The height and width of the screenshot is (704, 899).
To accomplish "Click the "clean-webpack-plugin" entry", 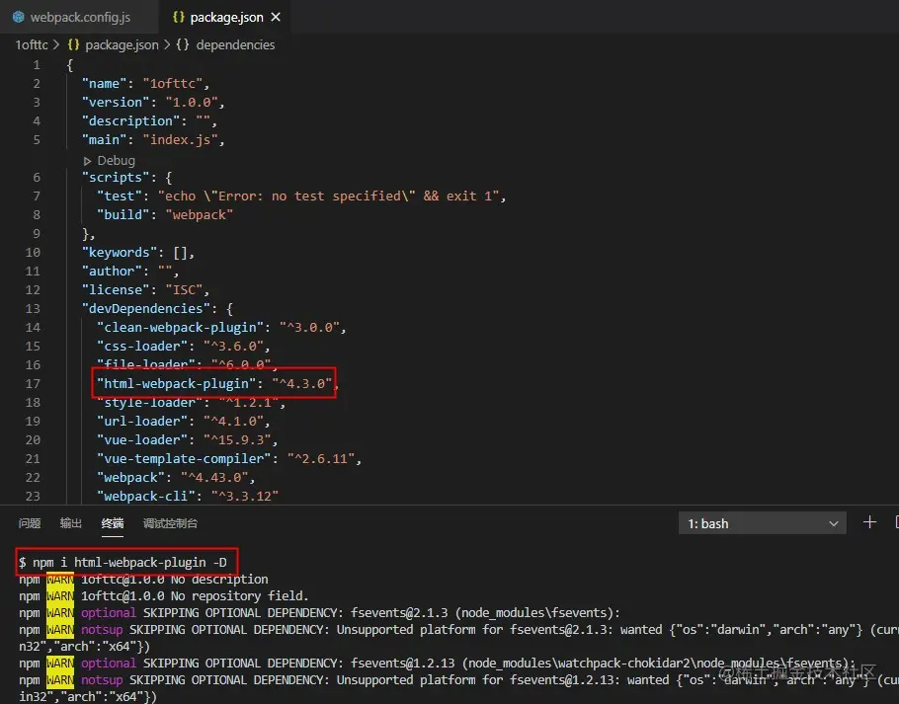I will (220, 327).
